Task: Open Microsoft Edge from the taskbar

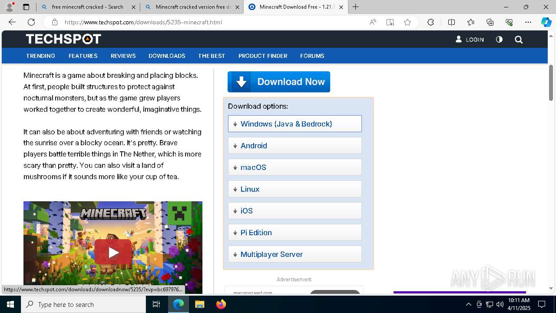Action: click(x=179, y=304)
